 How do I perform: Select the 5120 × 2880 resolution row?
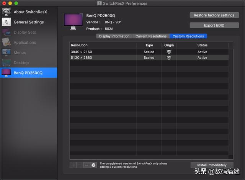tap(149, 57)
